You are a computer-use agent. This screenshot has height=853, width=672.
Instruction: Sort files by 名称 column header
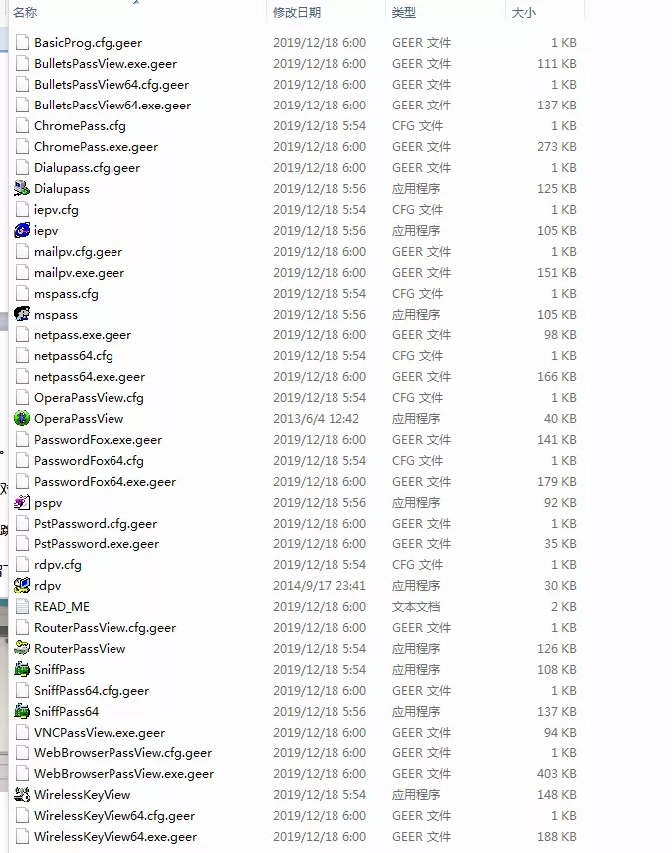(26, 13)
